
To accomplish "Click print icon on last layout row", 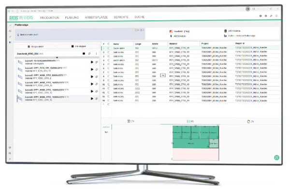I will (97, 98).
